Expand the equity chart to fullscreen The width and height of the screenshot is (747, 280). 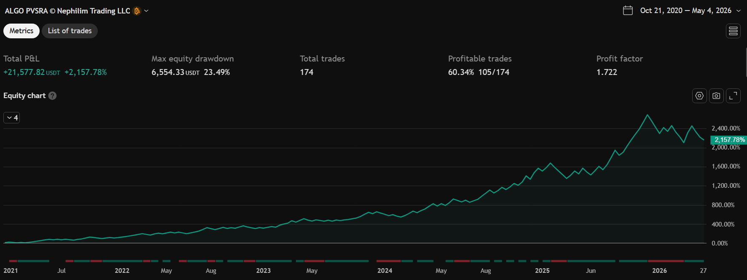[733, 96]
